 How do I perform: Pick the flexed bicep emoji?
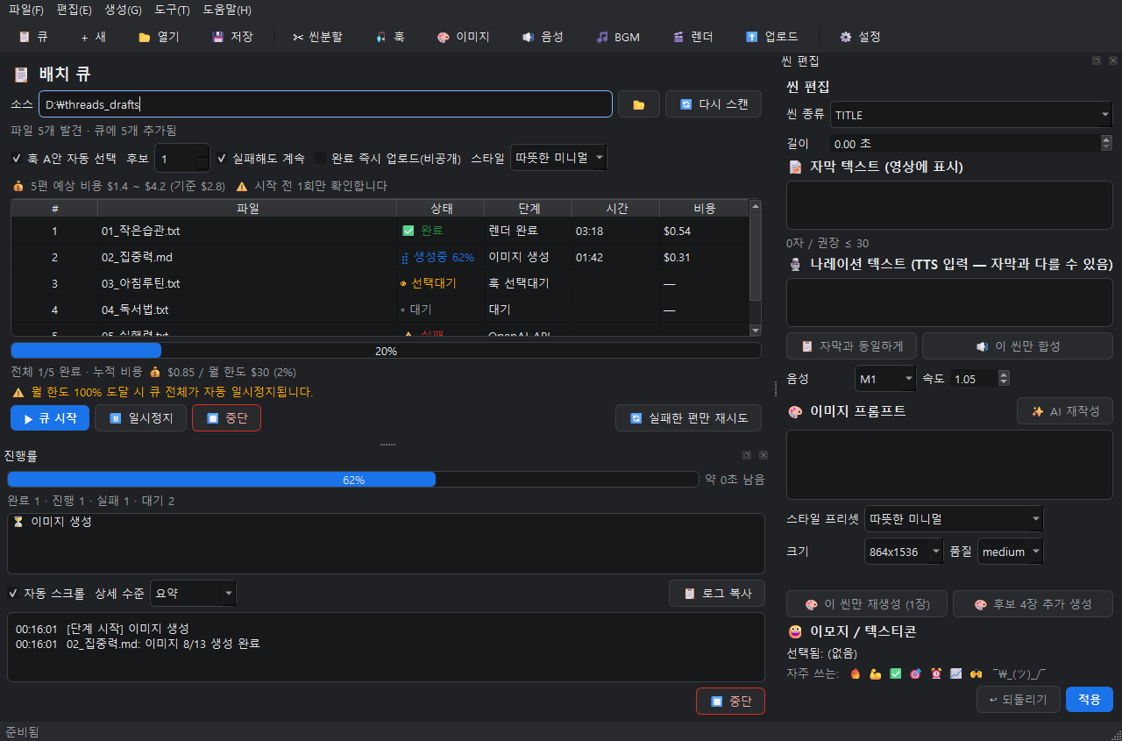[876, 673]
